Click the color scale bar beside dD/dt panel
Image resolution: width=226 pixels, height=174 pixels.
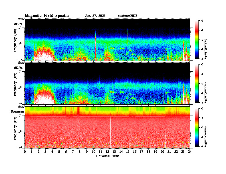coord(197,84)
